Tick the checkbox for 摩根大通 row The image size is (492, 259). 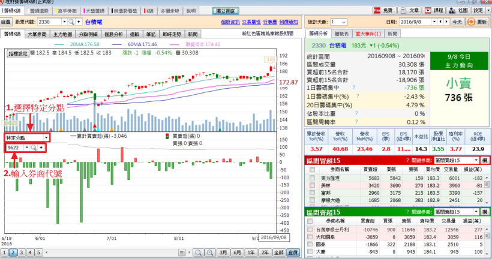click(312, 200)
